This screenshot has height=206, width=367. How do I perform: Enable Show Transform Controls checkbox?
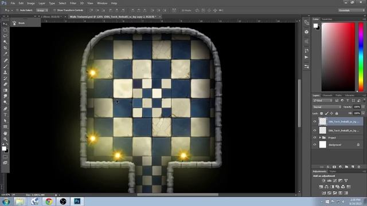(54, 10)
